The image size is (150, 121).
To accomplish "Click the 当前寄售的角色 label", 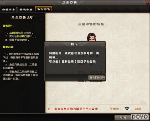I will coord(92,24).
